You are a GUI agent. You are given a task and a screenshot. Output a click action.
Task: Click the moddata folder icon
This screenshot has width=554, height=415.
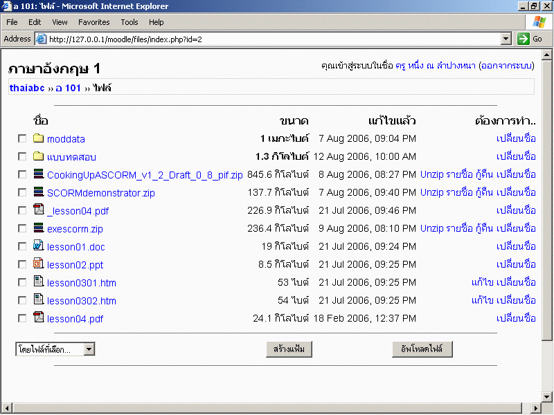39,138
